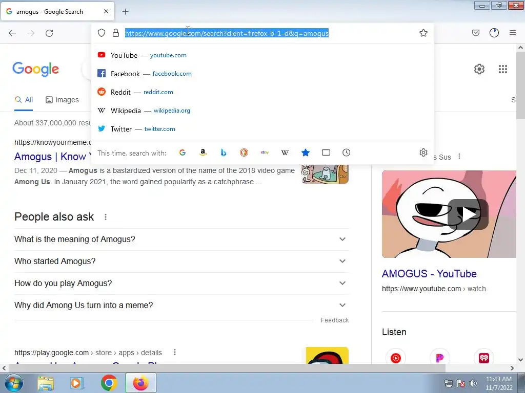
Task: Choose the Reddit suggestion
Action: 262,92
